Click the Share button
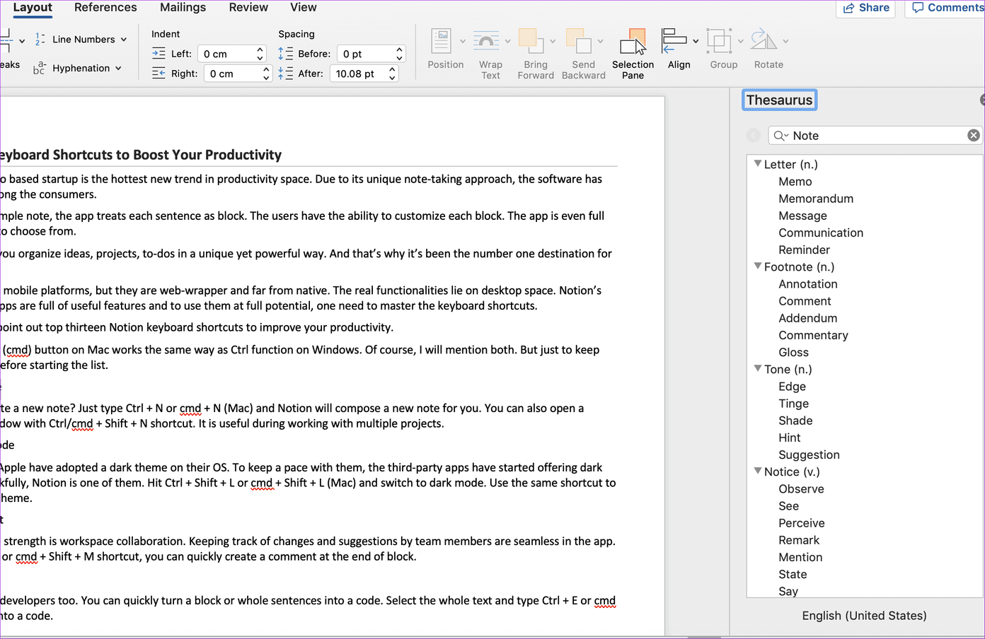985x639 pixels. [x=865, y=8]
